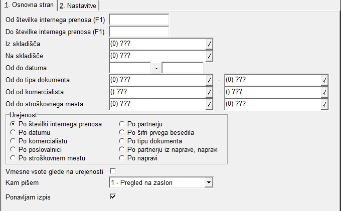Screen dimensions: 341x211
Task: Expand Kam pišem dropdown
Action: [209, 182]
